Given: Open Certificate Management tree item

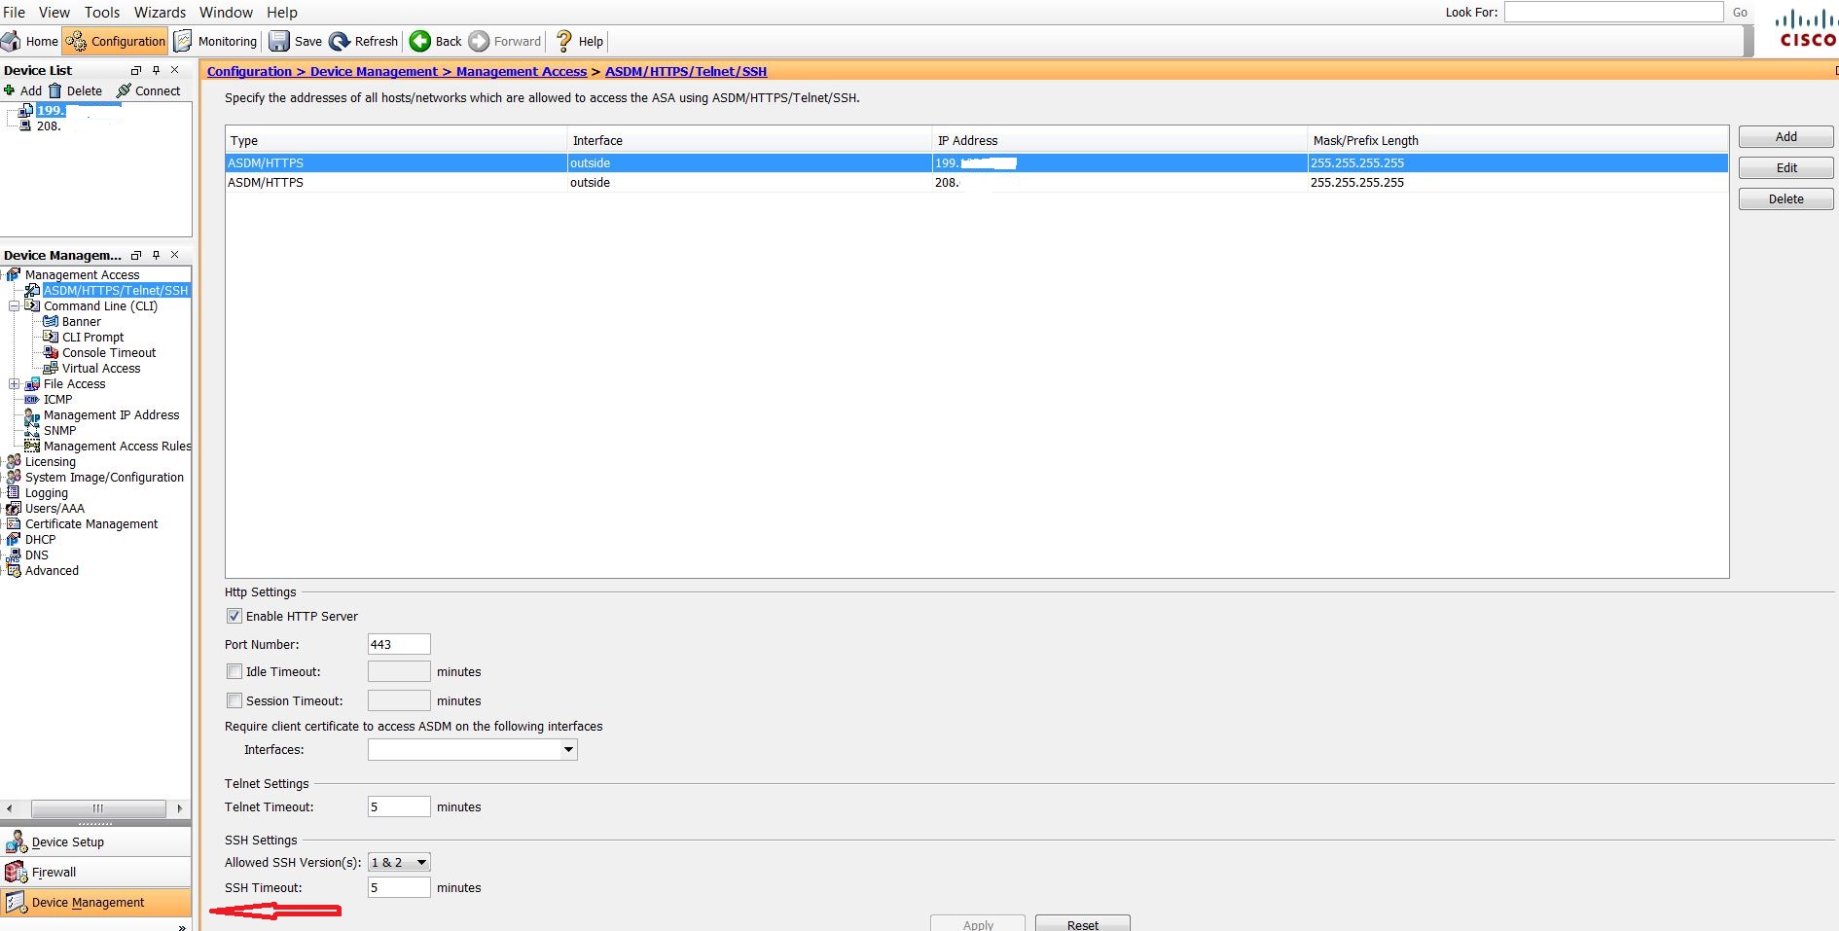Looking at the screenshot, I should (x=91, y=523).
